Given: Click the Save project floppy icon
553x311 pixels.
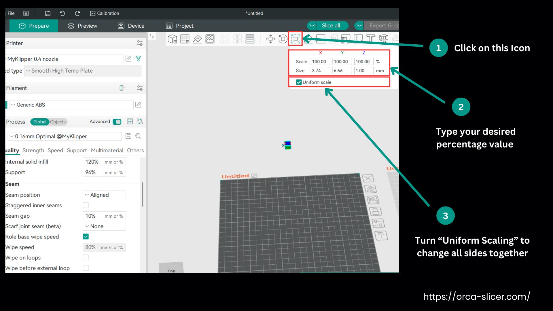Looking at the screenshot, I should click(x=48, y=13).
